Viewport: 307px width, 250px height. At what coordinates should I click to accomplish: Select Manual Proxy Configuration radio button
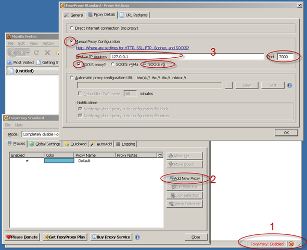click(72, 41)
